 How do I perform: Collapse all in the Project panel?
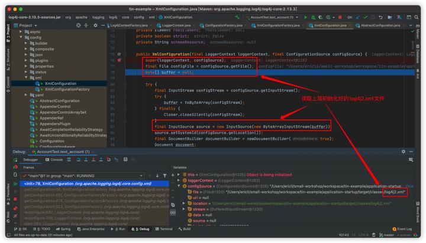point(86,25)
